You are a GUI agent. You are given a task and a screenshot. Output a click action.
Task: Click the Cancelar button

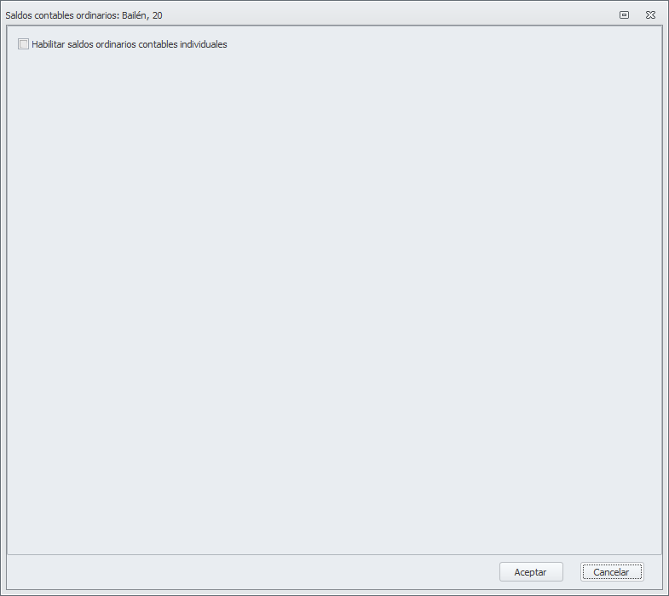coord(612,571)
